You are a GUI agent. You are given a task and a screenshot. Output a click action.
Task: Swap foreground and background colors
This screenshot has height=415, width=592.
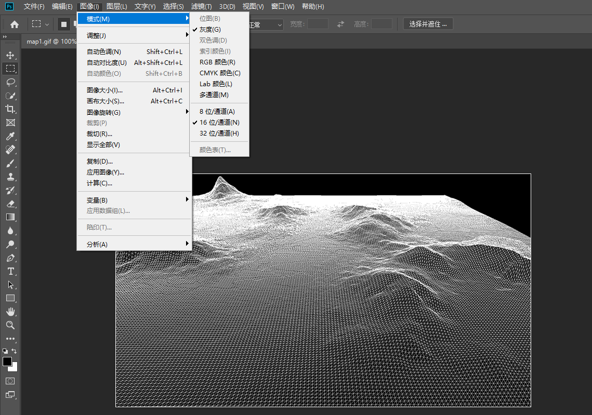pyautogui.click(x=15, y=351)
